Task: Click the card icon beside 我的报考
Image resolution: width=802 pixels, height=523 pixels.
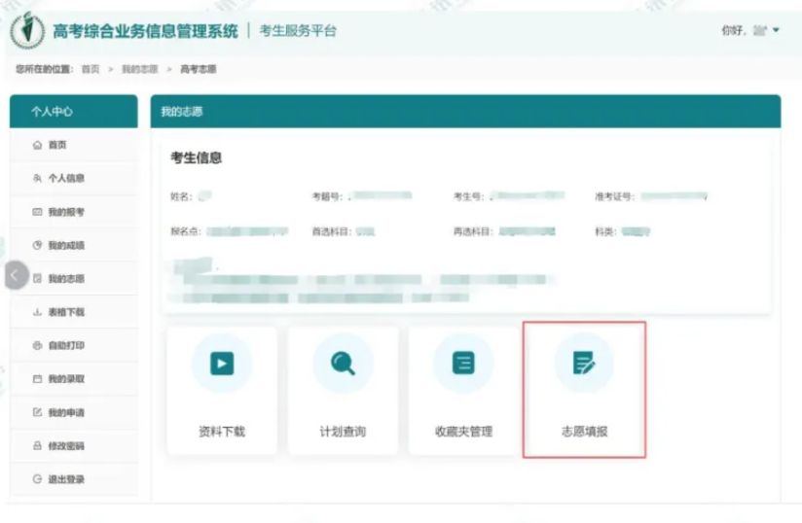Action: click(37, 212)
